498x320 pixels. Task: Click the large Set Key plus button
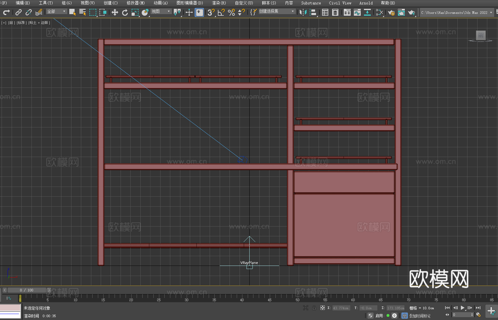(491, 311)
